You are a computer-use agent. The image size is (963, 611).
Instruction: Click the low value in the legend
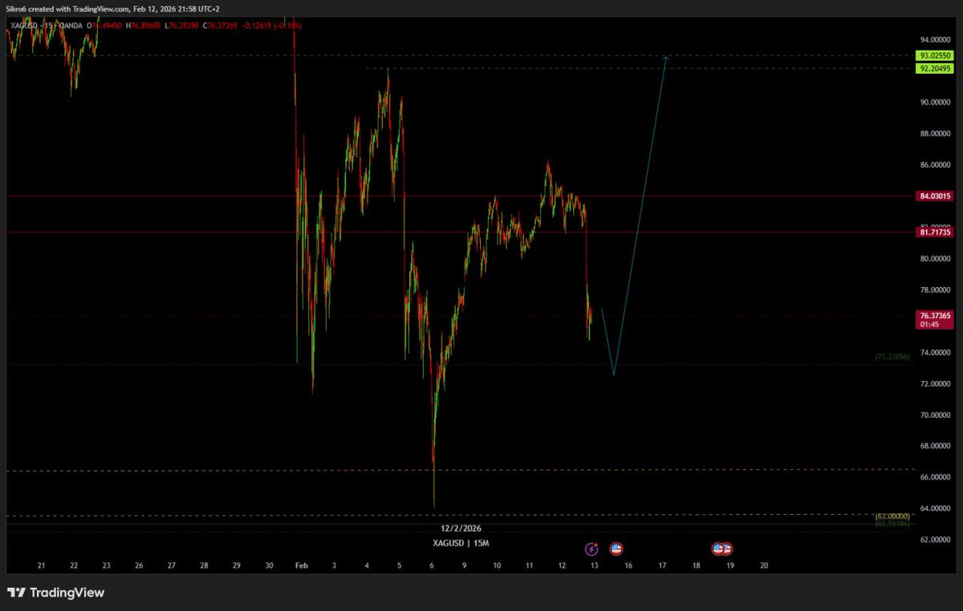tap(183, 26)
